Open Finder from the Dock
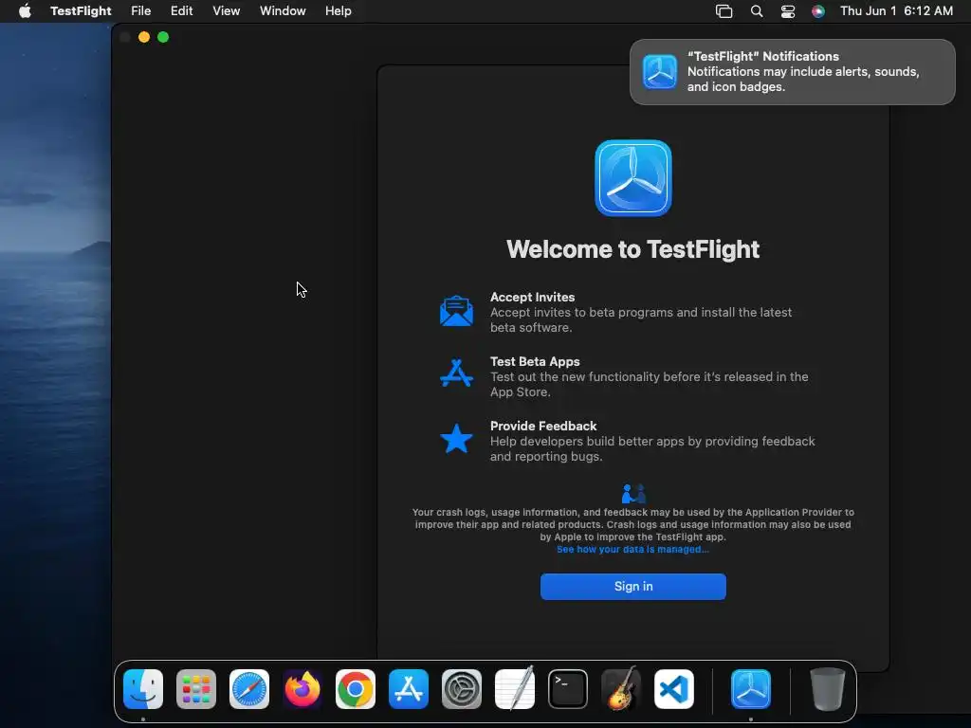Viewport: 971px width, 728px height. tap(143, 689)
